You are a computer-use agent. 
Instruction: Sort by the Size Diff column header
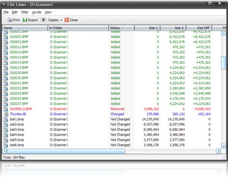pyautogui.click(x=198, y=28)
